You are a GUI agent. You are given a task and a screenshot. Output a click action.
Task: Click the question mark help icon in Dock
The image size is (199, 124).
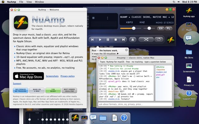click(x=124, y=118)
